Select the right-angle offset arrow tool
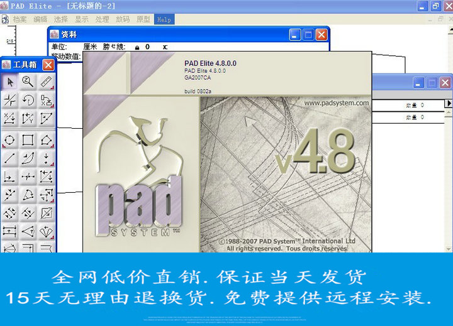 tap(9, 177)
